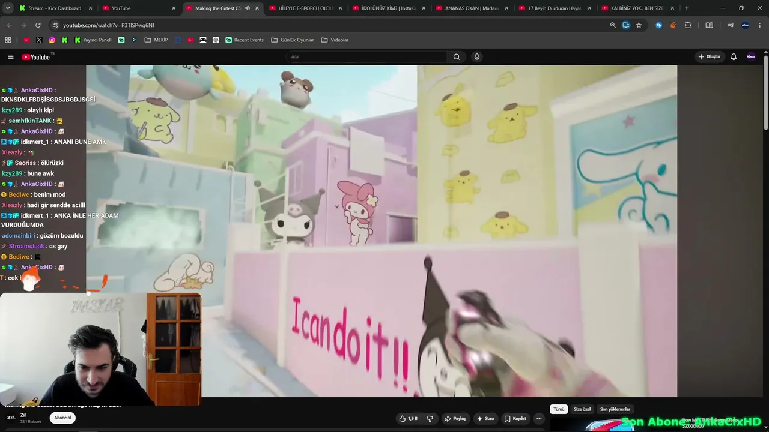
Task: Click the Oluştur create button
Action: (710, 57)
